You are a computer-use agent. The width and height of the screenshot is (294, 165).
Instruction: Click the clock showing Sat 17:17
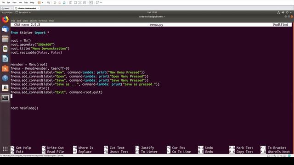point(152,12)
